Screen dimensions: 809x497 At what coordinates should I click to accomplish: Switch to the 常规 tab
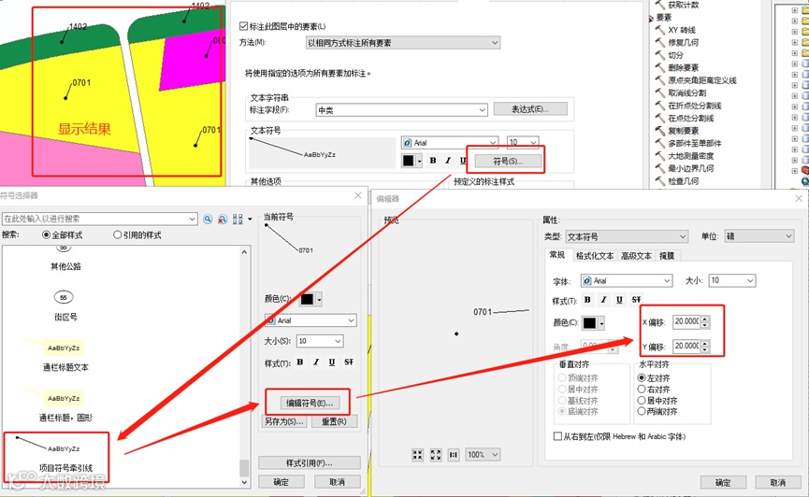tap(557, 255)
